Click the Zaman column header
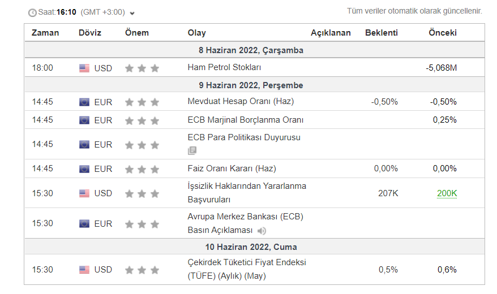The height and width of the screenshot is (294, 497). 45,33
